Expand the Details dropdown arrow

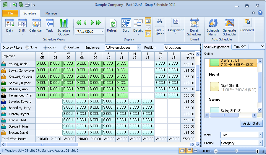click(x=138, y=34)
